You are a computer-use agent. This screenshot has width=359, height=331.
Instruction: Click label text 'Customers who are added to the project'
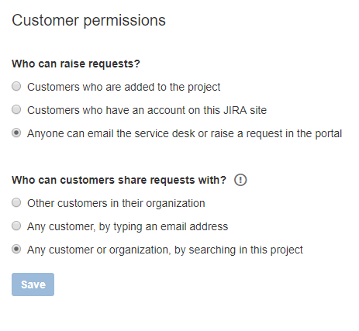(124, 87)
